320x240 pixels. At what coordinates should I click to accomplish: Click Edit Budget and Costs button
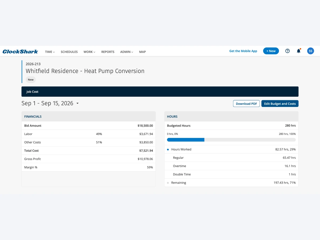[280, 103]
